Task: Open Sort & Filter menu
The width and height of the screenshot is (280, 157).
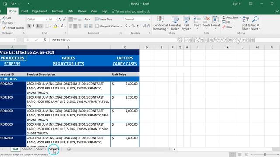Action: pos(246,23)
